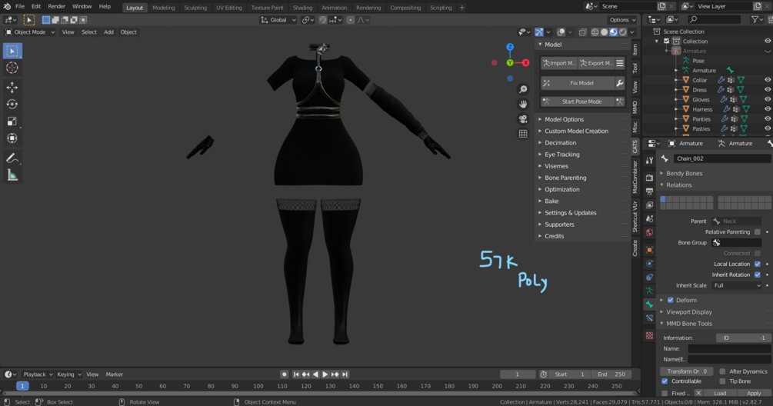Screen dimensions: 773x406
Task: Click frame 100 on the timeline
Action: [258, 386]
